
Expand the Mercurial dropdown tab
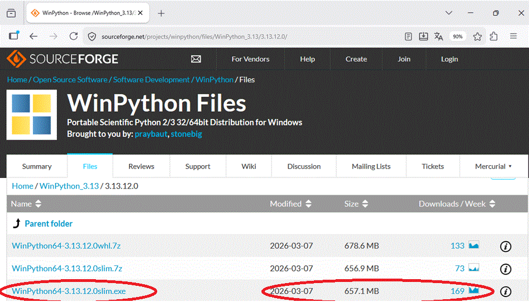[x=493, y=166]
